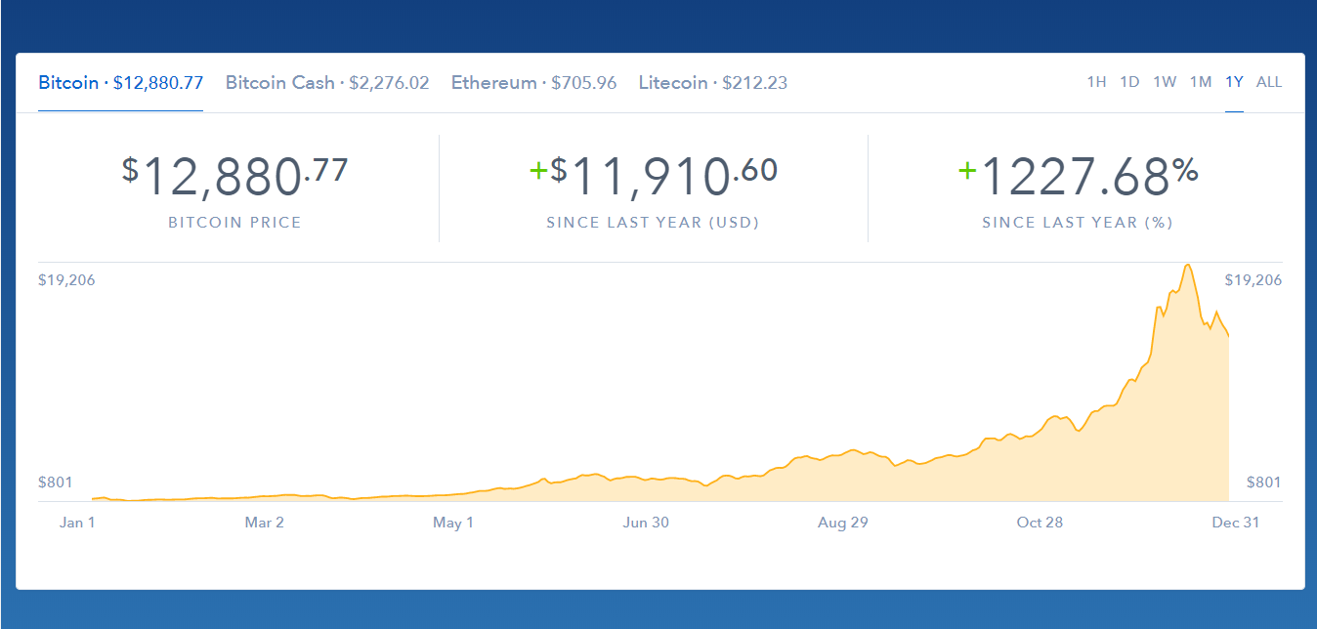The width and height of the screenshot is (1317, 629).
Task: Click the +$11,910.60 yearly change value
Action: click(652, 173)
